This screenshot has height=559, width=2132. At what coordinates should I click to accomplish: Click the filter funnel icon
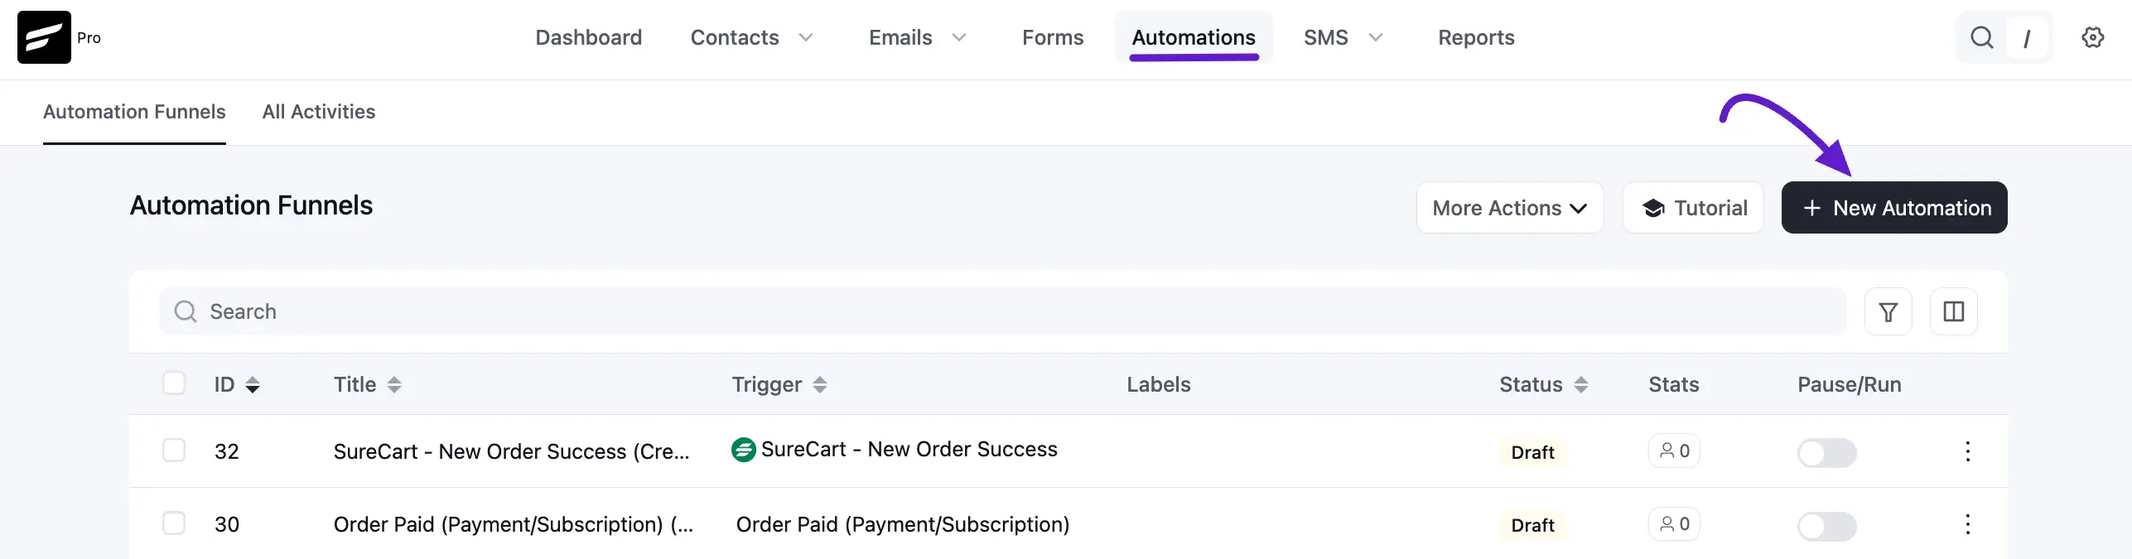[x=1888, y=311]
